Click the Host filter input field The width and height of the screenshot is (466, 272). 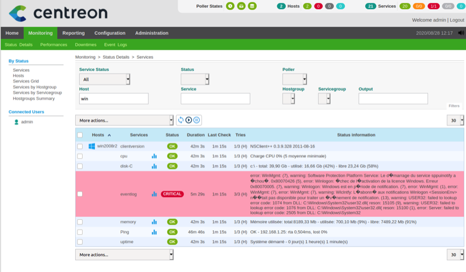(x=114, y=99)
